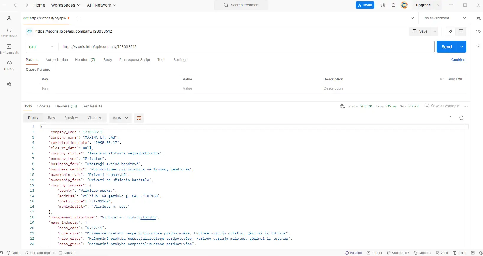
Task: Open the help icon in status bar
Action: tap(481, 253)
